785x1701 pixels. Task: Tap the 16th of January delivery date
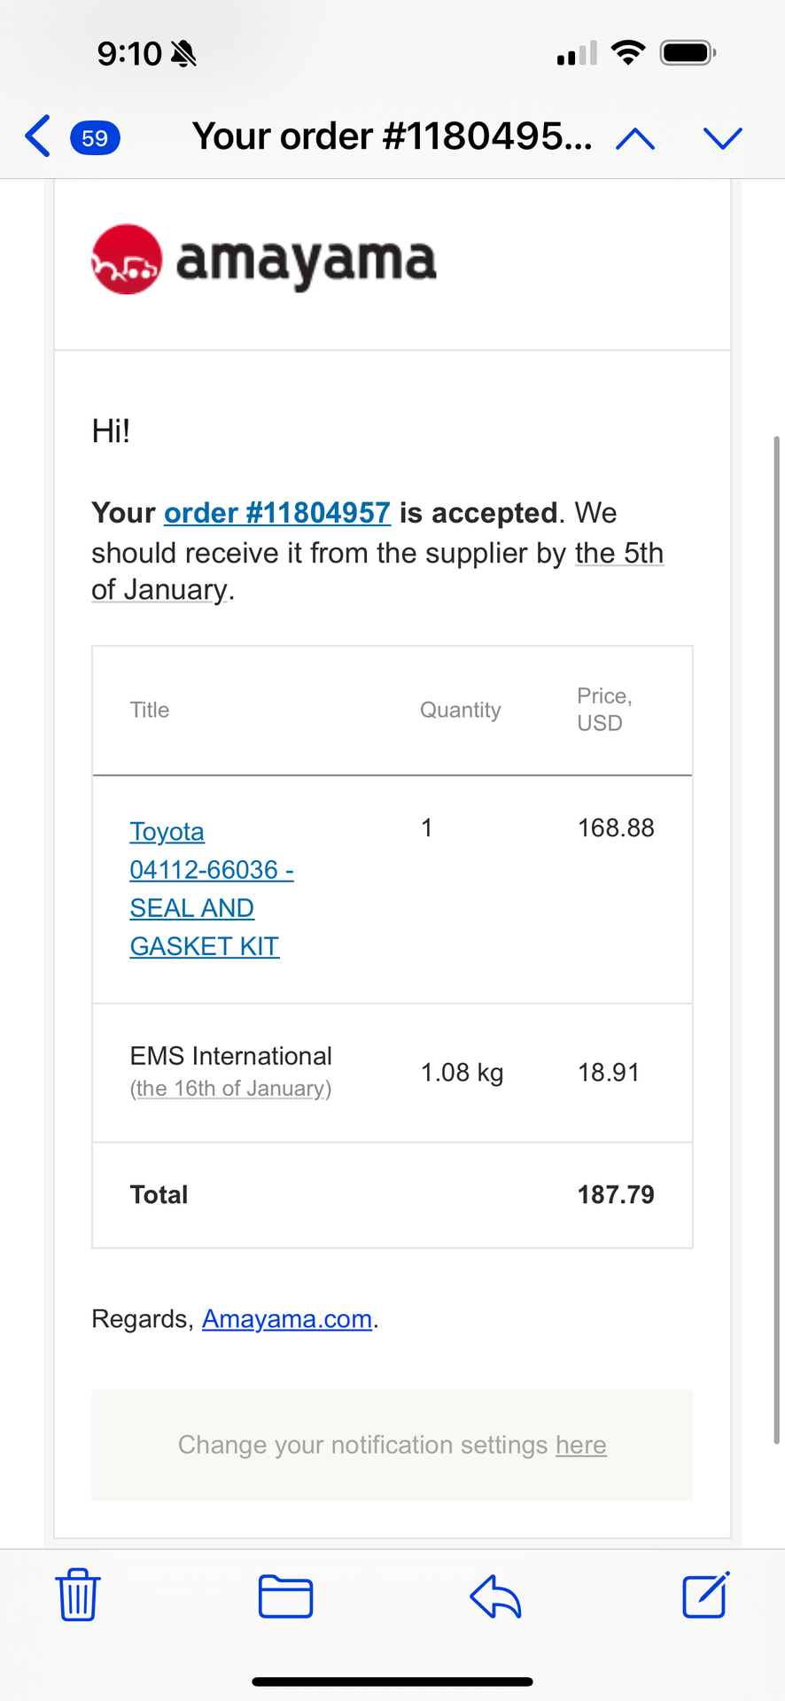(230, 1089)
